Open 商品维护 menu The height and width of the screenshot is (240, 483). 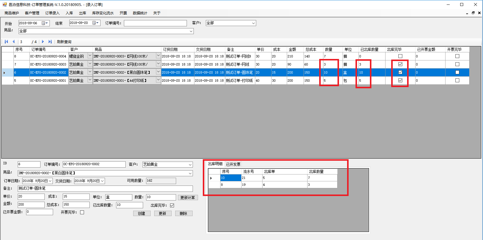(x=12, y=13)
